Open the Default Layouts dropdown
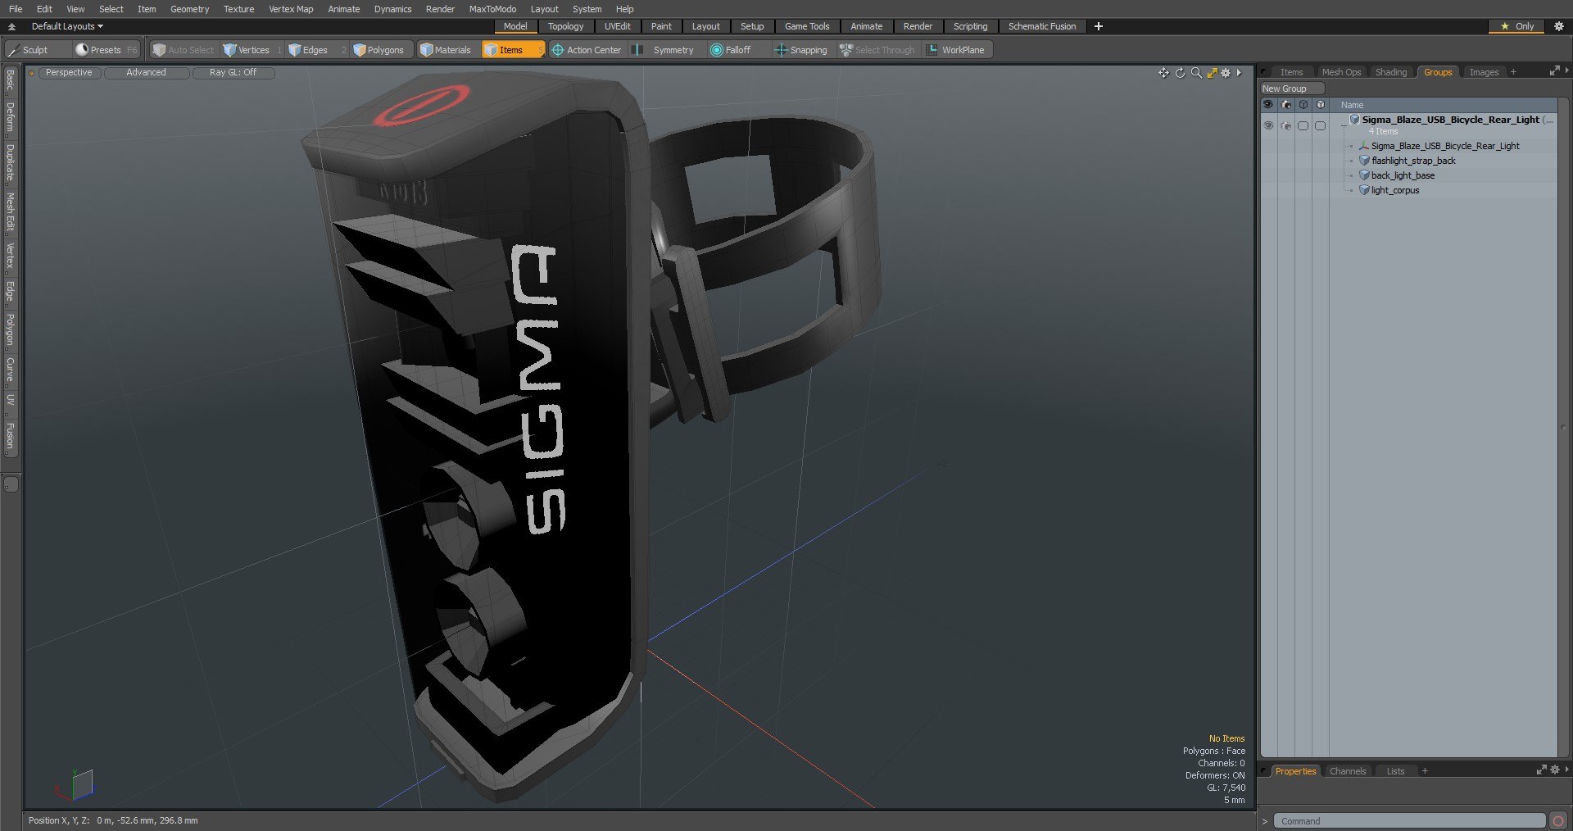This screenshot has height=831, width=1573. click(67, 26)
